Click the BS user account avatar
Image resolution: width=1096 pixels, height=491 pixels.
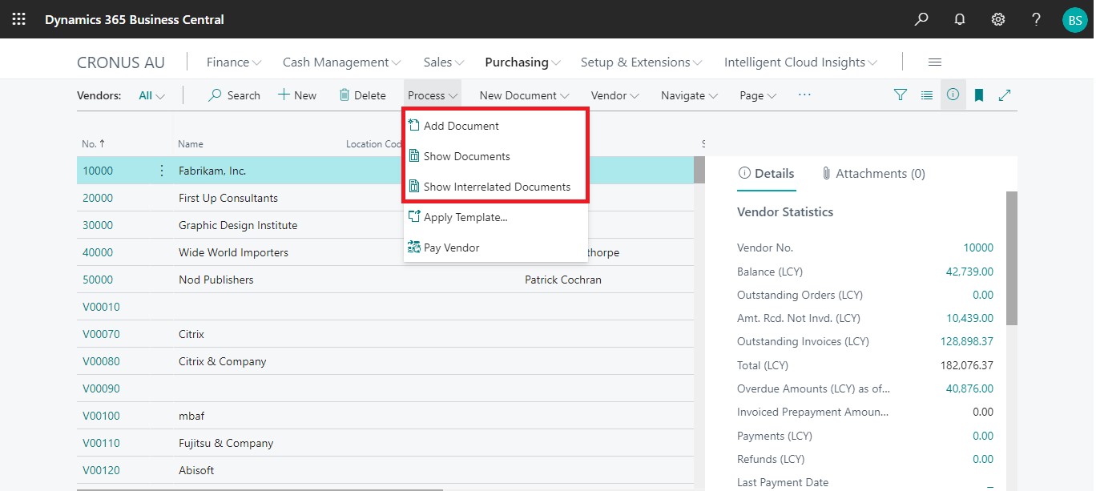point(1074,19)
